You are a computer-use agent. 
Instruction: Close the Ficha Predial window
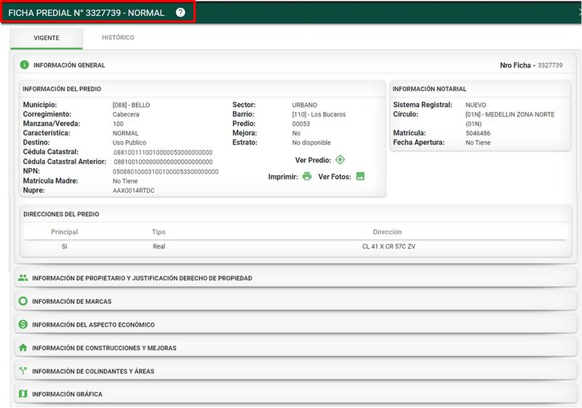coord(578,12)
